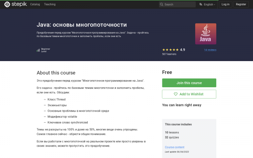253x158 pixels.
Task: Click 'You can learn right away' text
Action: tap(182, 105)
